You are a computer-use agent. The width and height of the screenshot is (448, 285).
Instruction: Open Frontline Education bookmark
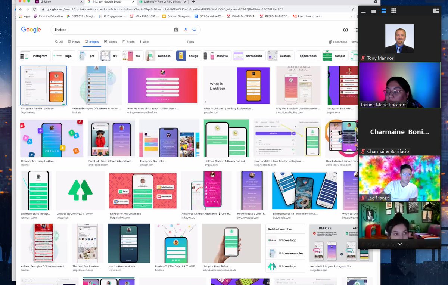[48, 16]
